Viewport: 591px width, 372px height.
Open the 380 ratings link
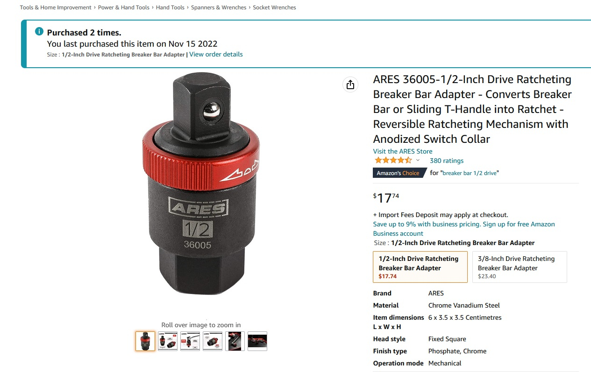(447, 161)
